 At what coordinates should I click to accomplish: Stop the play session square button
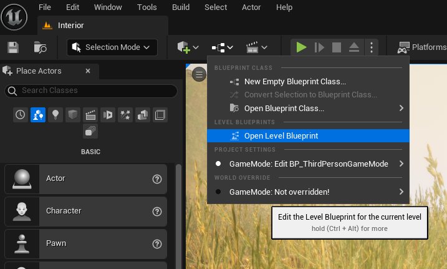coord(337,47)
